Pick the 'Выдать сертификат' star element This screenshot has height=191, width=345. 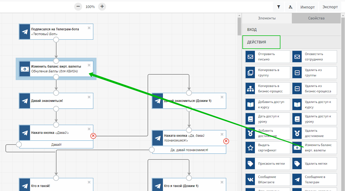[x=268, y=148]
